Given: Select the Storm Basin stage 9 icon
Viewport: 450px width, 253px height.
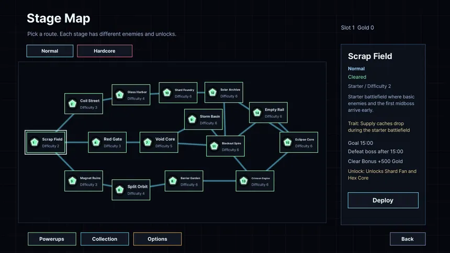Looking at the screenshot, I should [192, 119].
